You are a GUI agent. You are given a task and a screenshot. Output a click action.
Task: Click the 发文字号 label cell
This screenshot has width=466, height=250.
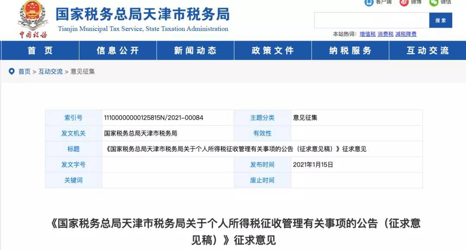73,165
